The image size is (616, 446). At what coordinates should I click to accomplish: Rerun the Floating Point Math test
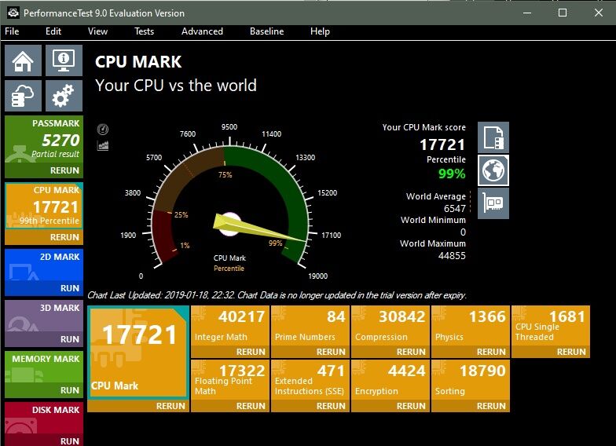[230, 406]
